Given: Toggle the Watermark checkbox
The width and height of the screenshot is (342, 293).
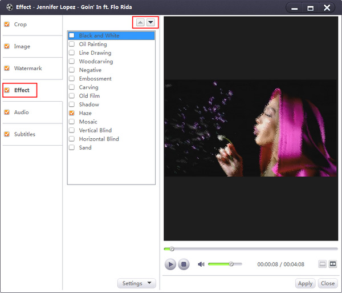Looking at the screenshot, I should point(7,68).
